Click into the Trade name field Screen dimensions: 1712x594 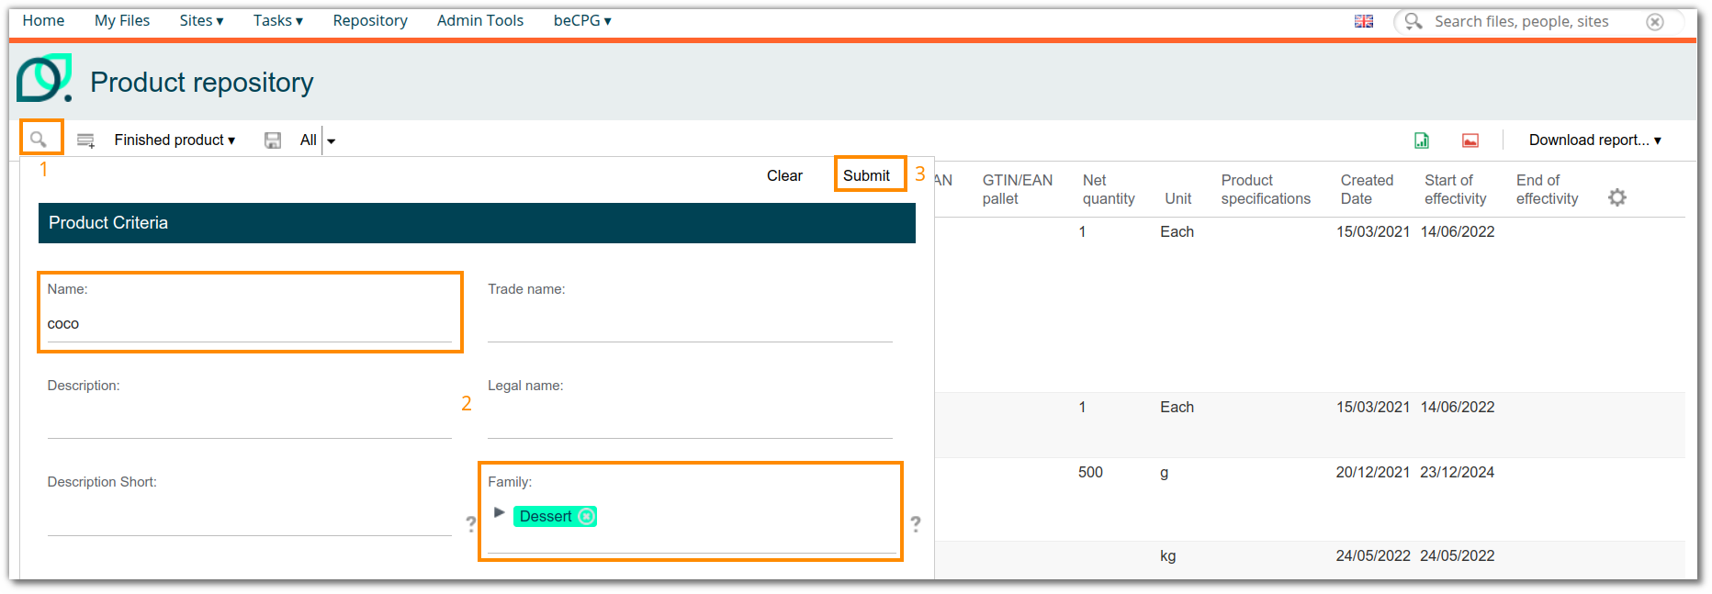coord(690,324)
